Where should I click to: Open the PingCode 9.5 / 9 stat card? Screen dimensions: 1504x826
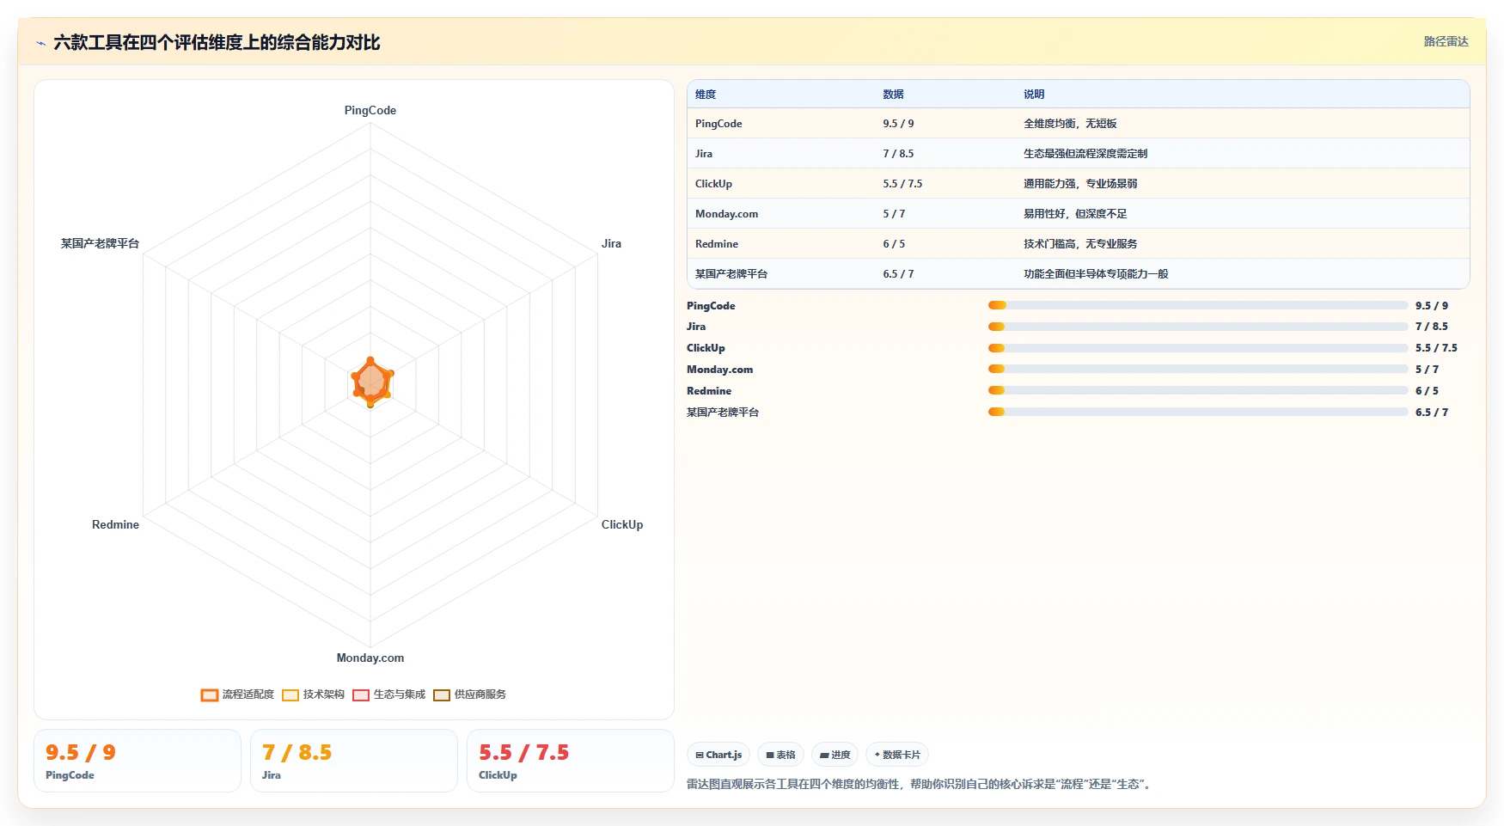[x=138, y=761]
